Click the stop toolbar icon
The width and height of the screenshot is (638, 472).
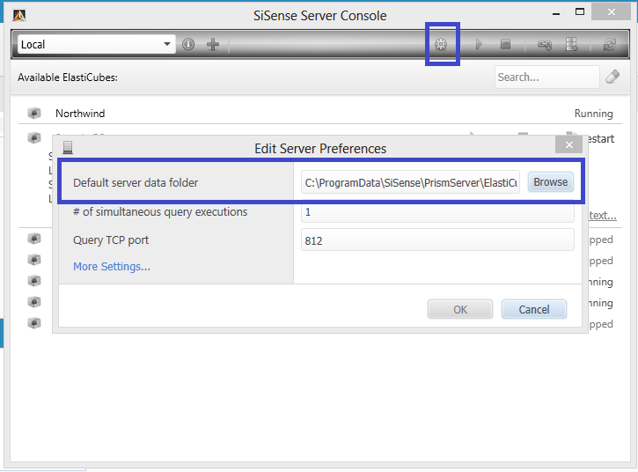click(505, 44)
